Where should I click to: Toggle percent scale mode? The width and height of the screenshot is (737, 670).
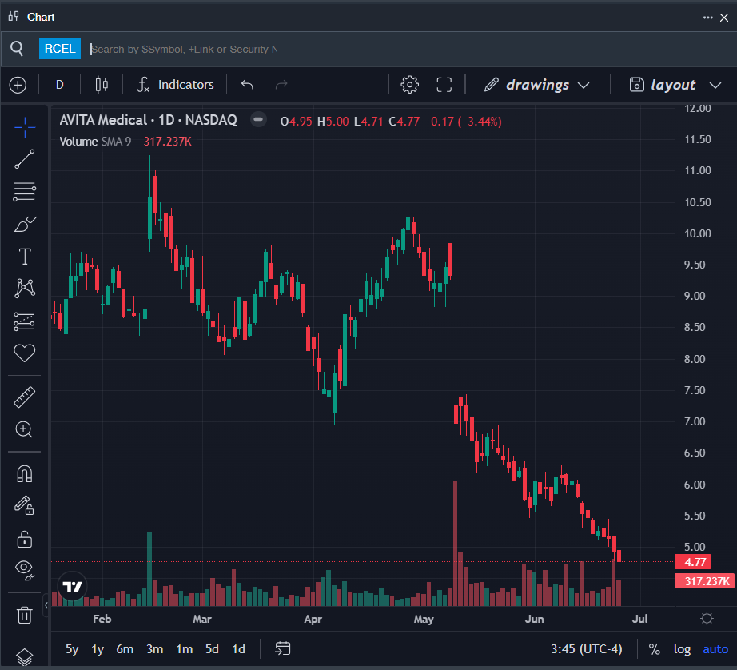(655, 649)
